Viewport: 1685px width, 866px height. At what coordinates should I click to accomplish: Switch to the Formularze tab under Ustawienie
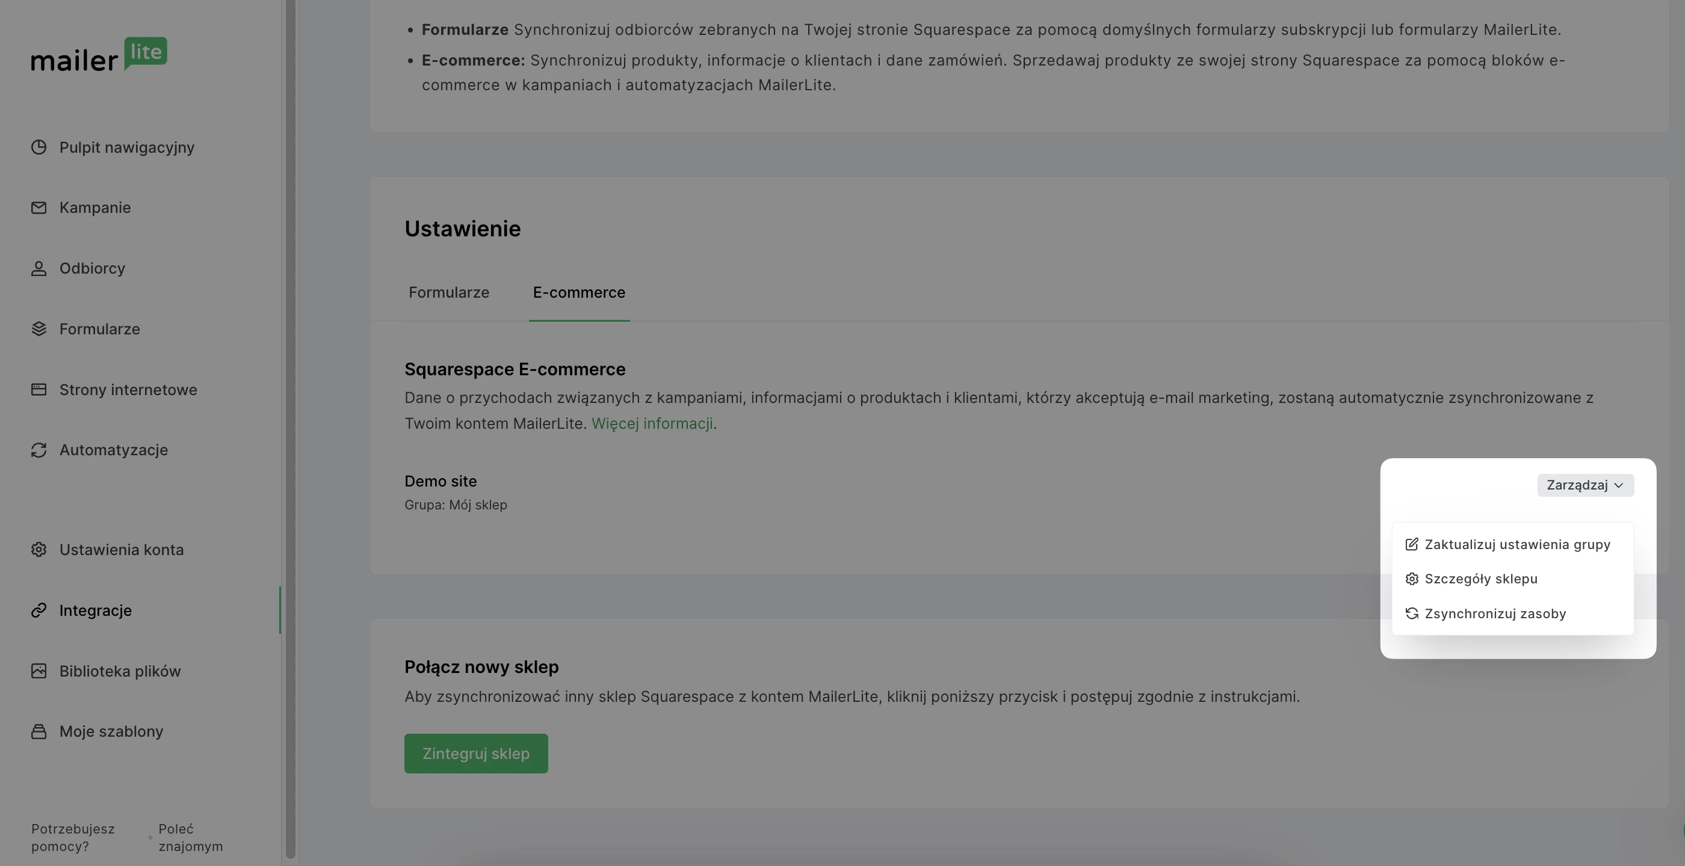pos(449,293)
